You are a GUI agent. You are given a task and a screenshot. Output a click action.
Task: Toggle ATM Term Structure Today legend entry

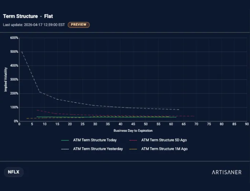tap(89, 140)
